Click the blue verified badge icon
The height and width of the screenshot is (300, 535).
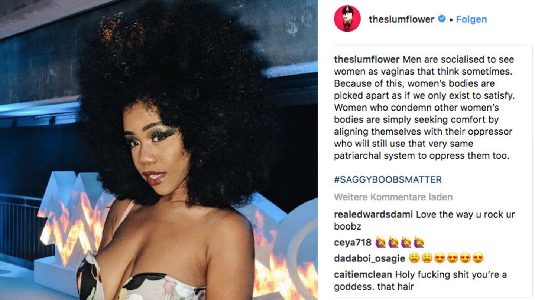(442, 19)
